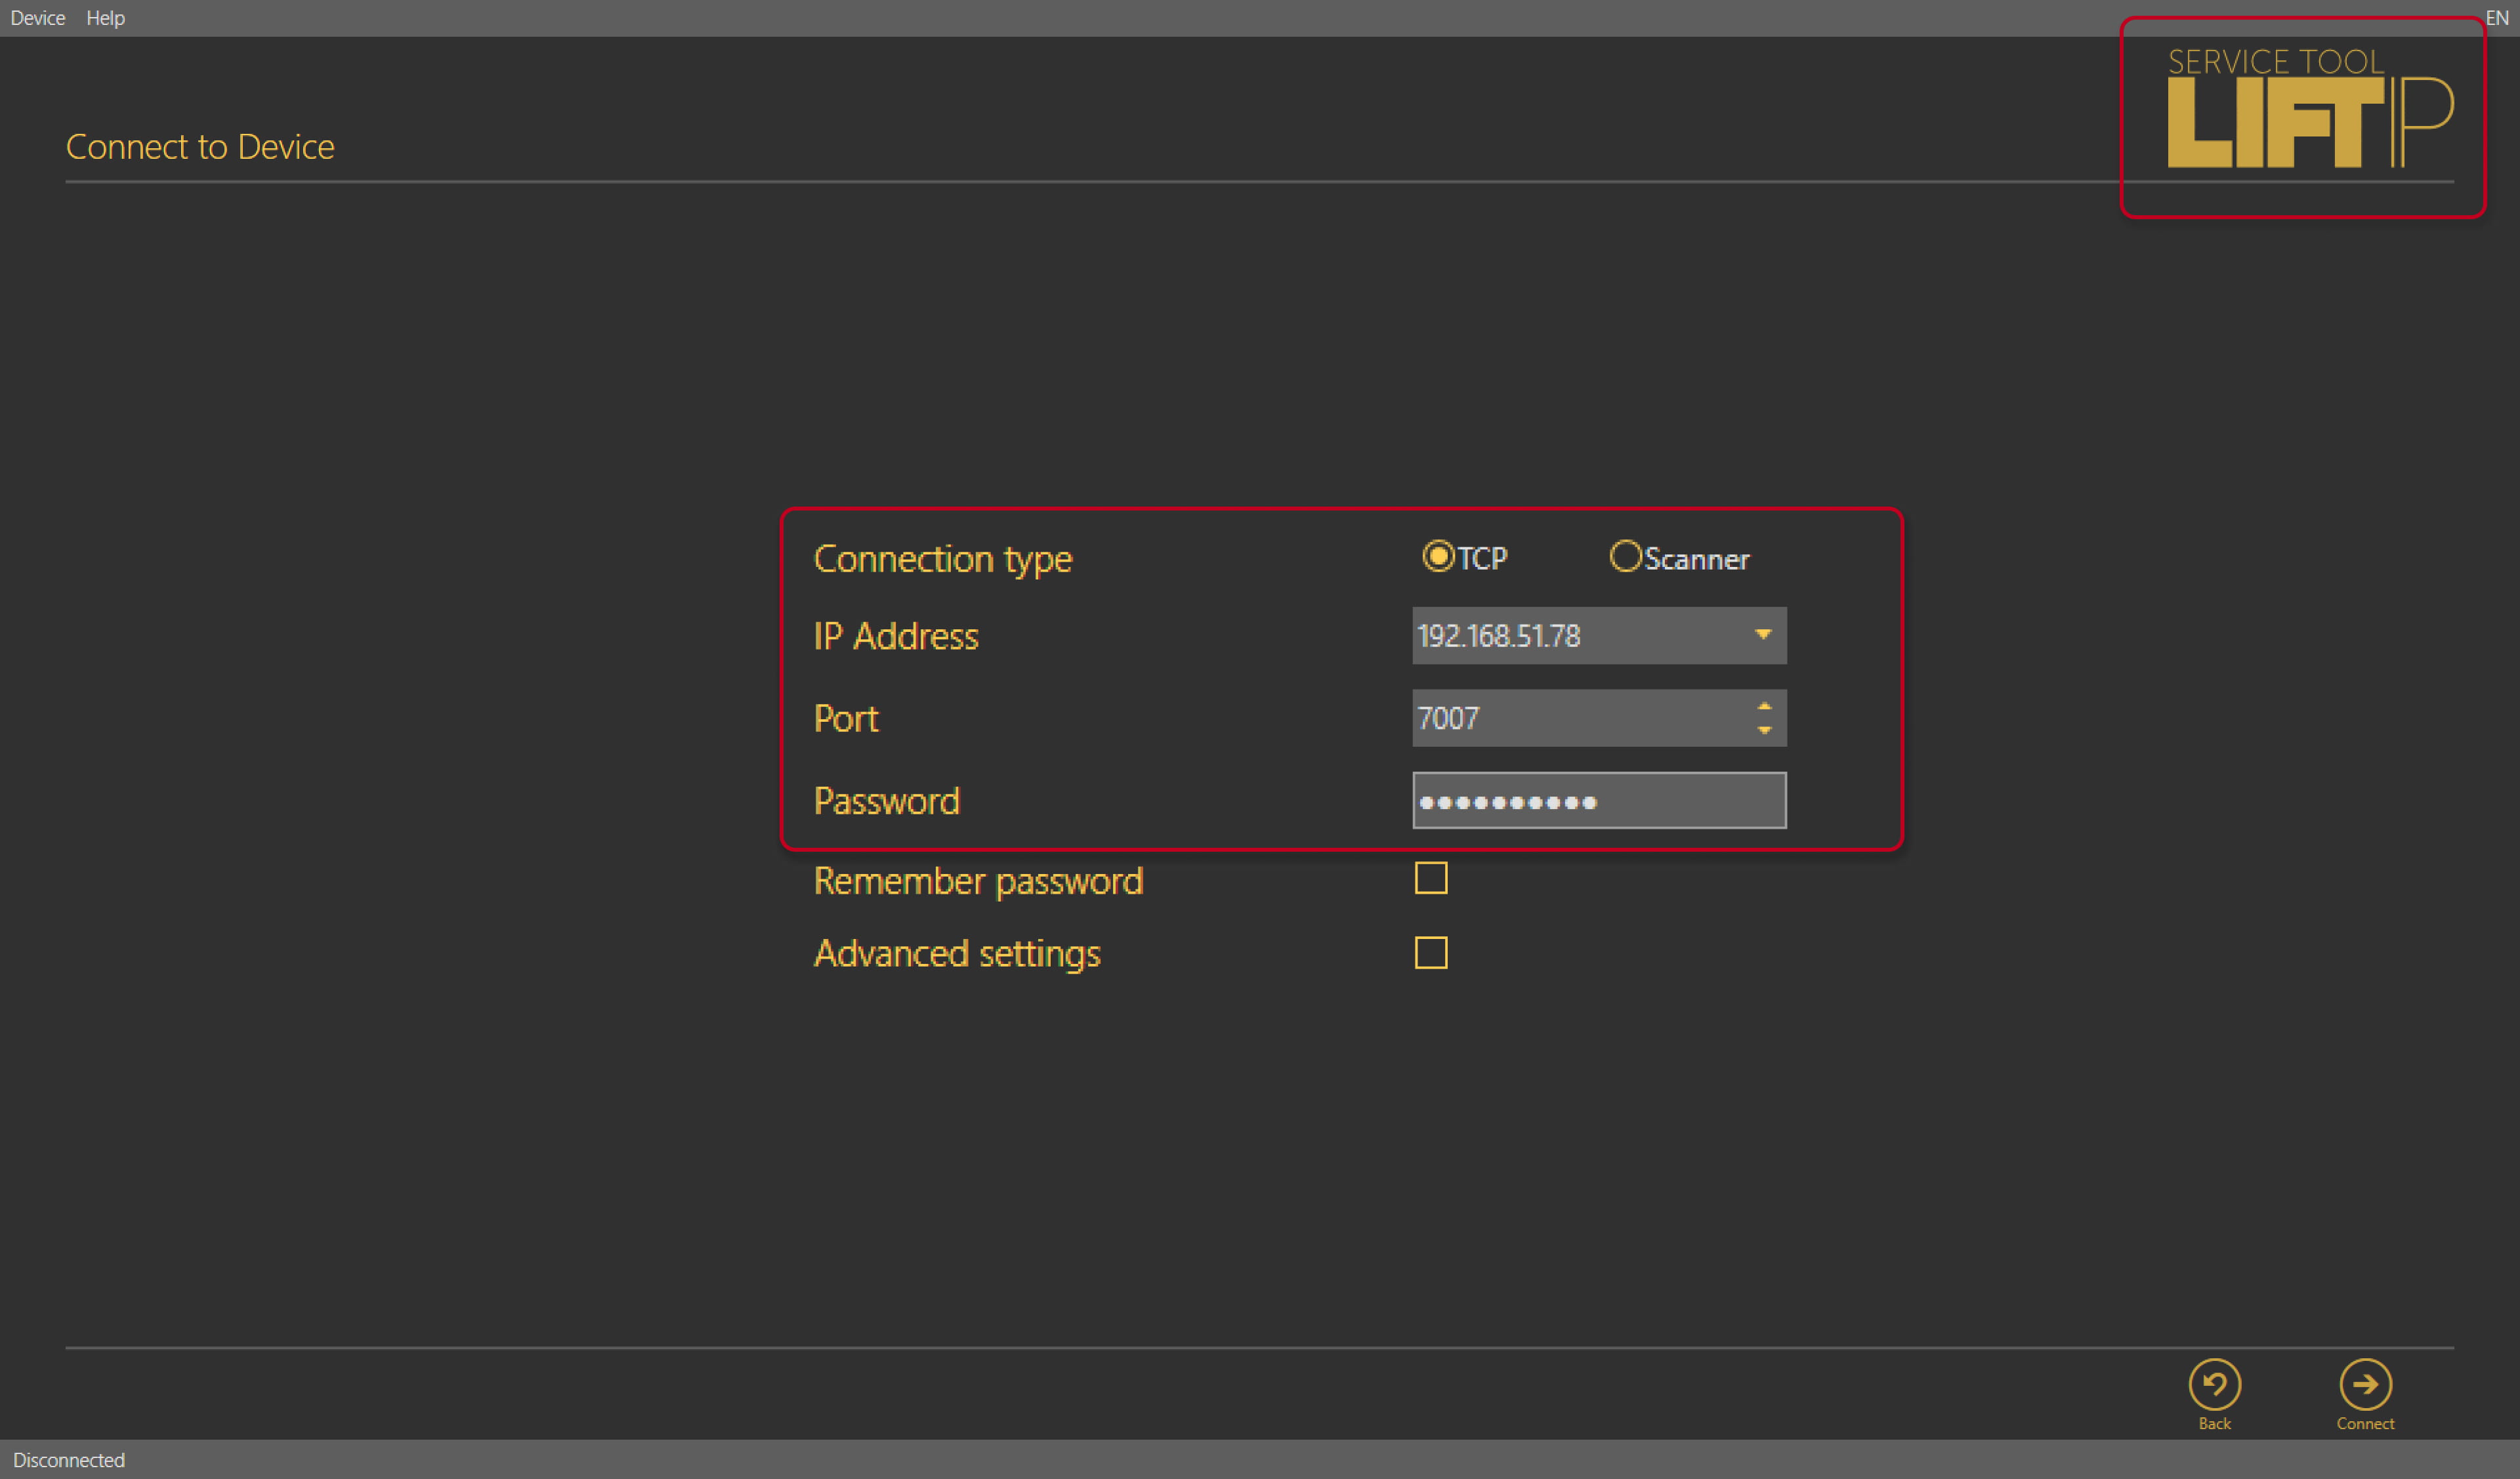Open the Device menu
The height and width of the screenshot is (1479, 2520).
coord(37,18)
